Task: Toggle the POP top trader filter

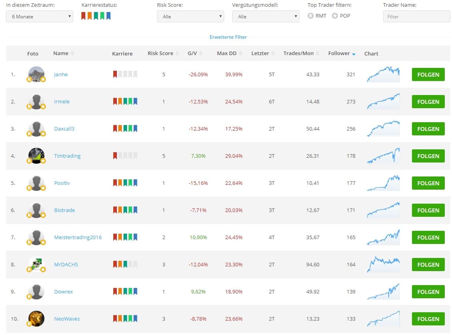Action: (x=335, y=16)
